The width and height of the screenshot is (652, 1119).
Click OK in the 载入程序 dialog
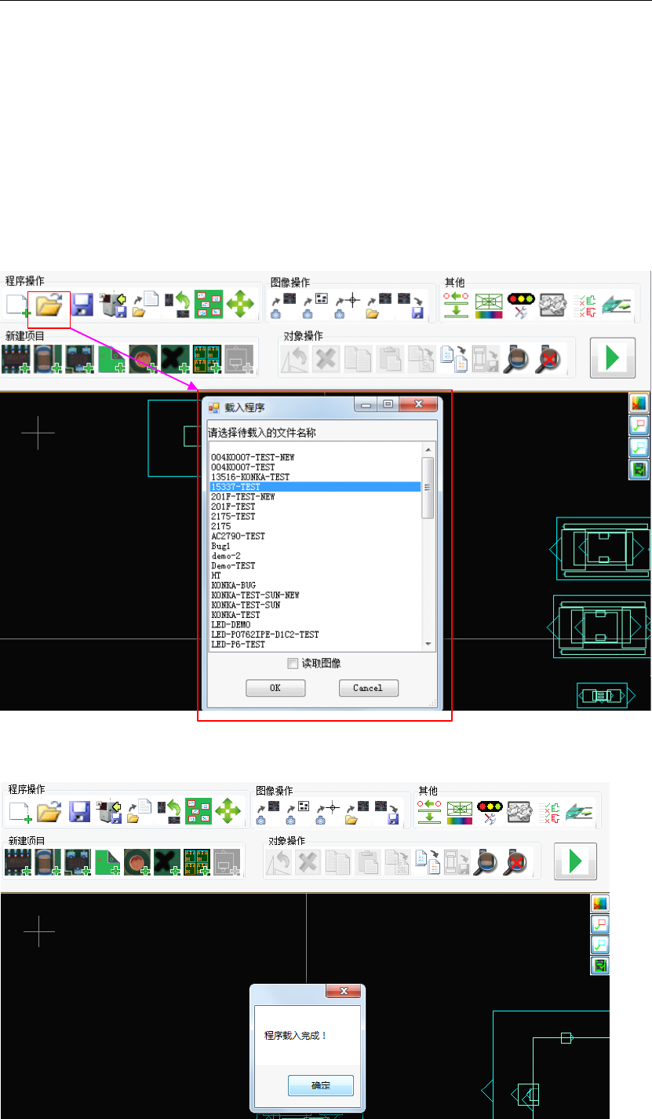tap(275, 688)
